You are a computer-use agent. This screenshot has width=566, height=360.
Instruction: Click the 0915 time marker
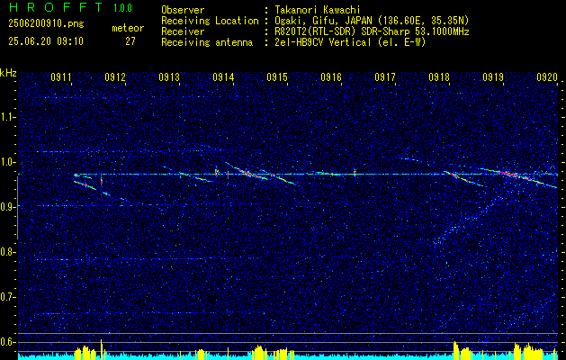click(x=277, y=76)
